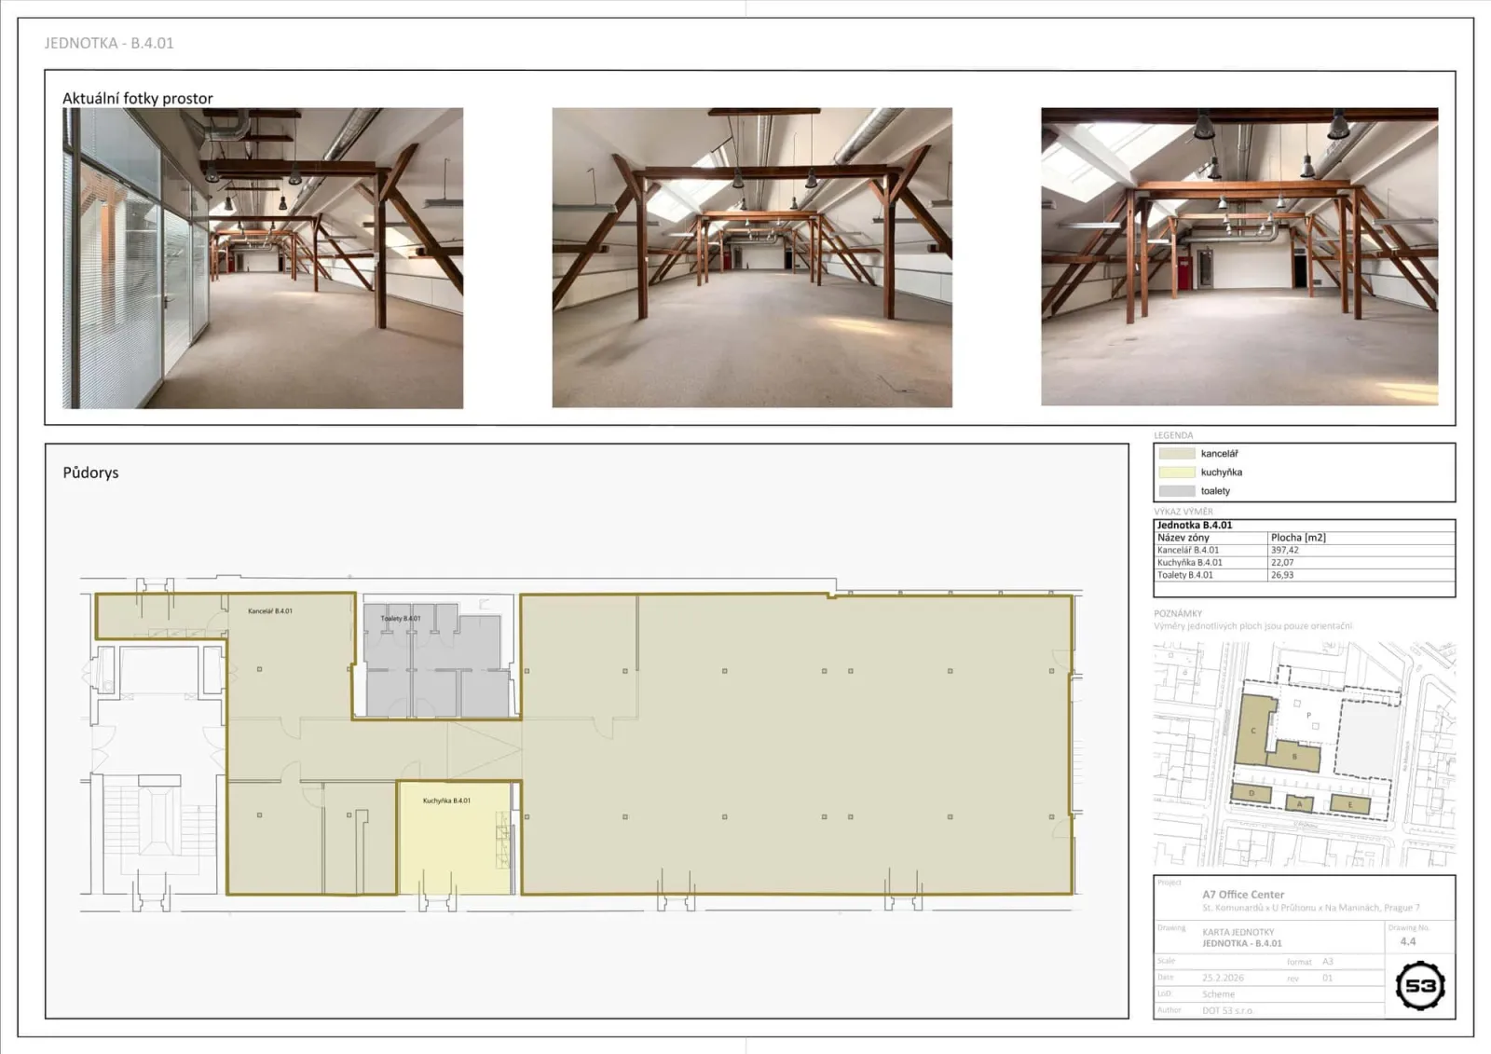Image resolution: width=1491 pixels, height=1054 pixels.
Task: Click the 'Kancelář B.4.01' label on the floor plan
Action: click(x=270, y=611)
